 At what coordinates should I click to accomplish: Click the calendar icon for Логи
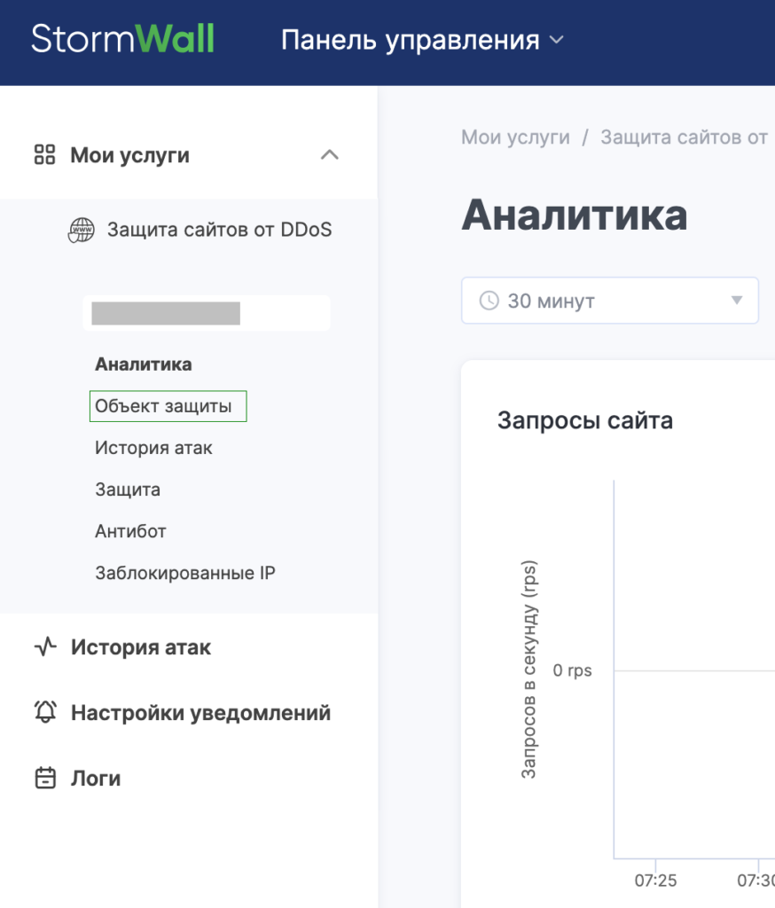click(45, 778)
